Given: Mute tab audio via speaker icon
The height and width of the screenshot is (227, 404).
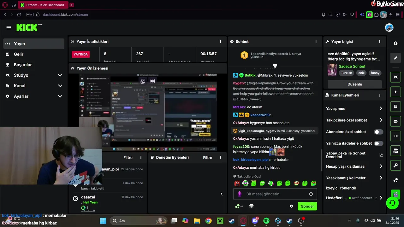Looking at the screenshot, I should coord(362,15).
